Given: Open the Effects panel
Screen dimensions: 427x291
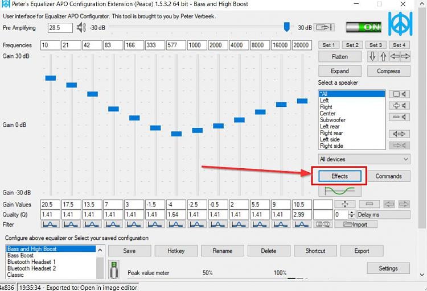Looking at the screenshot, I should coord(340,176).
